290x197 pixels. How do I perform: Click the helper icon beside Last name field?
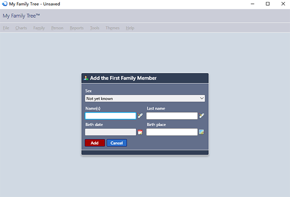click(202, 116)
